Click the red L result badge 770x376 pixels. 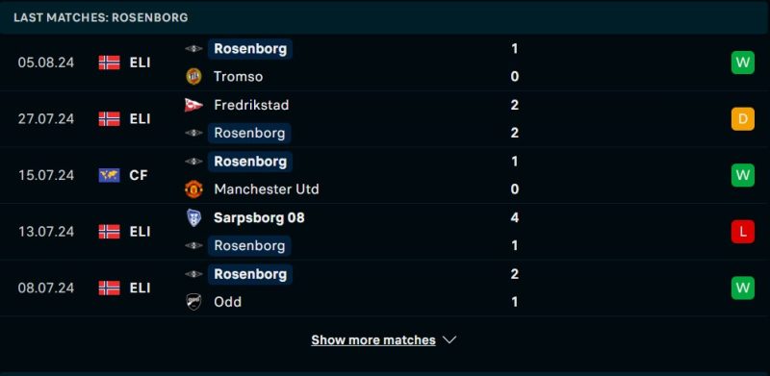tap(742, 232)
